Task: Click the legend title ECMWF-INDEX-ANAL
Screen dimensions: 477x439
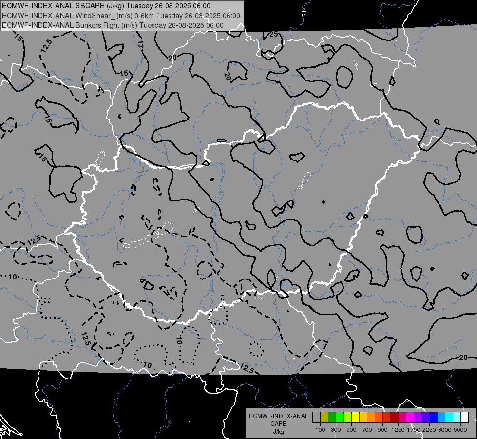Action: click(278, 416)
